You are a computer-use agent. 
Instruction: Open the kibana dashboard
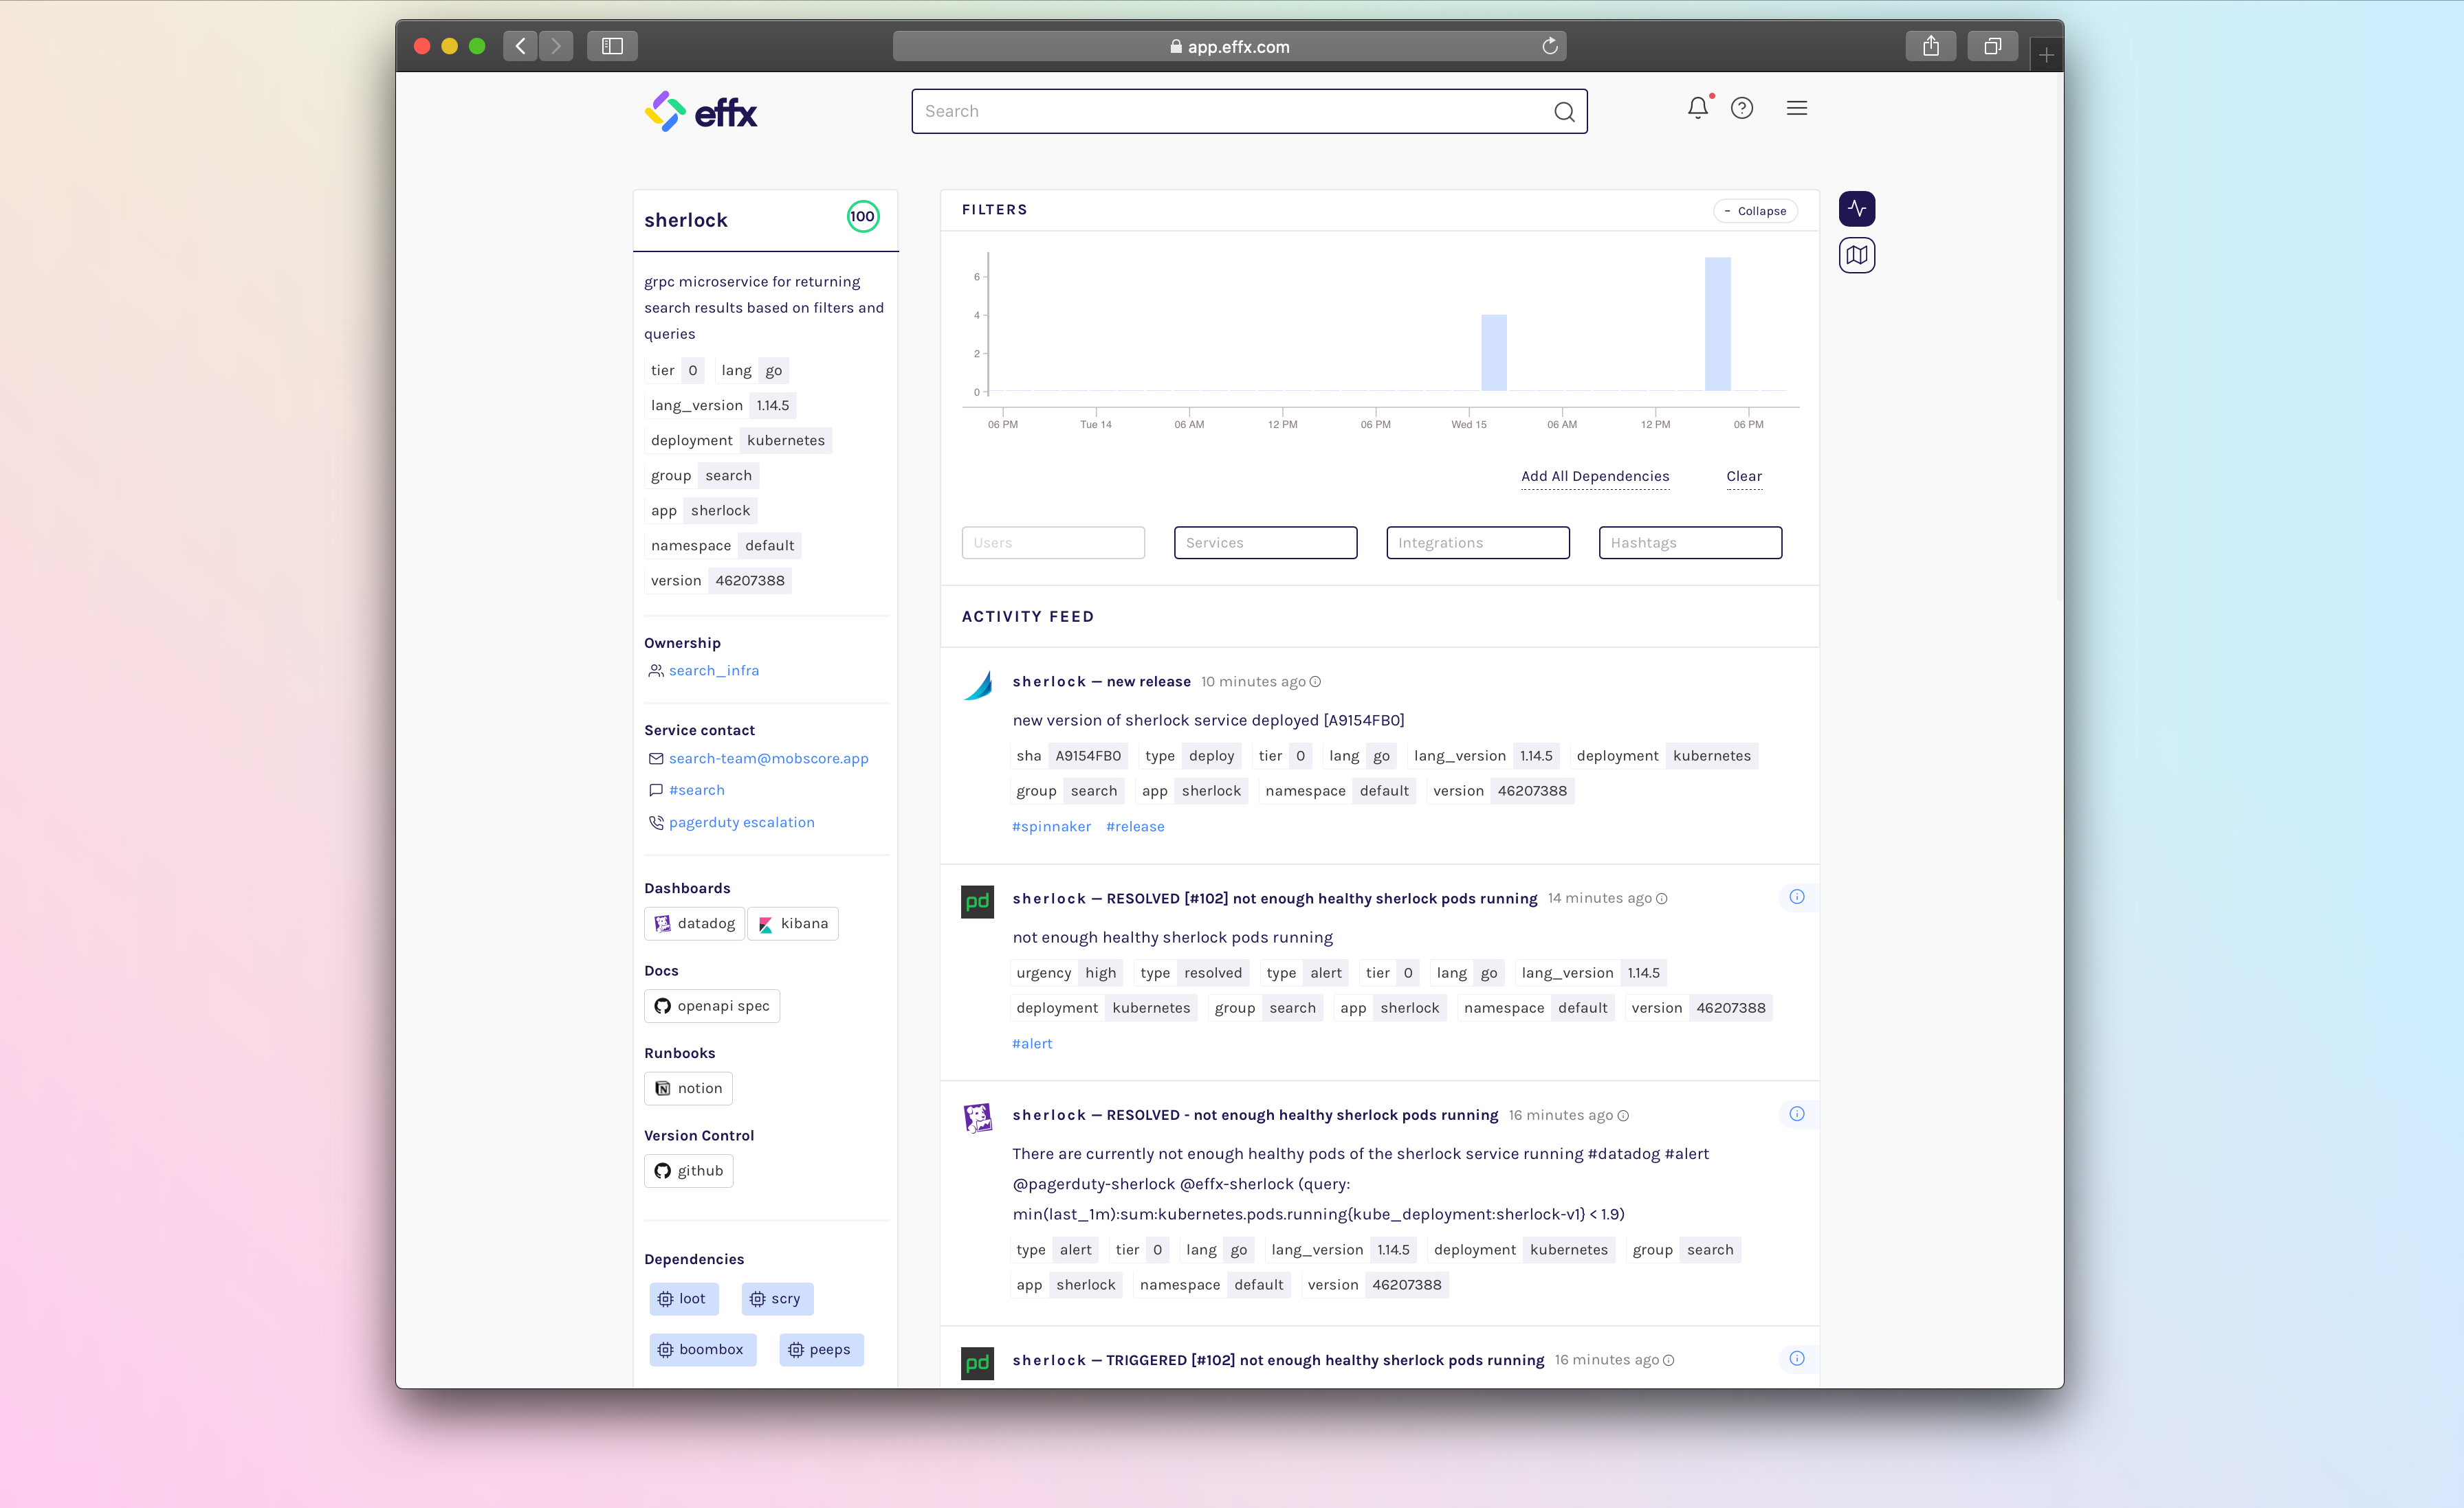coord(793,923)
